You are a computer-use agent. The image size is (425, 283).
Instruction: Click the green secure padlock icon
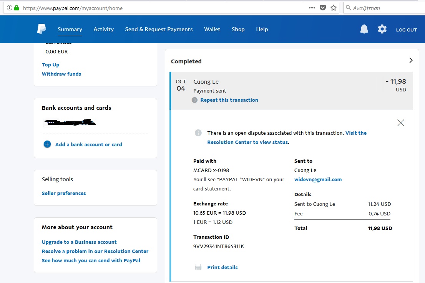pos(17,8)
